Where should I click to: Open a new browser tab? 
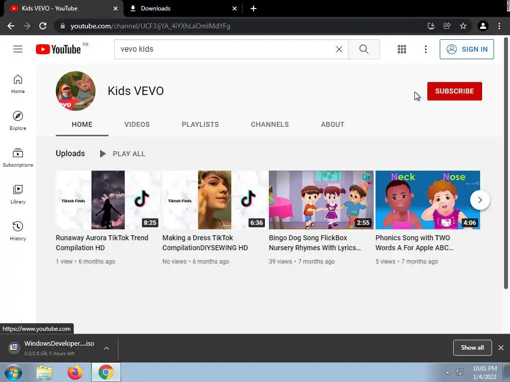(x=254, y=8)
